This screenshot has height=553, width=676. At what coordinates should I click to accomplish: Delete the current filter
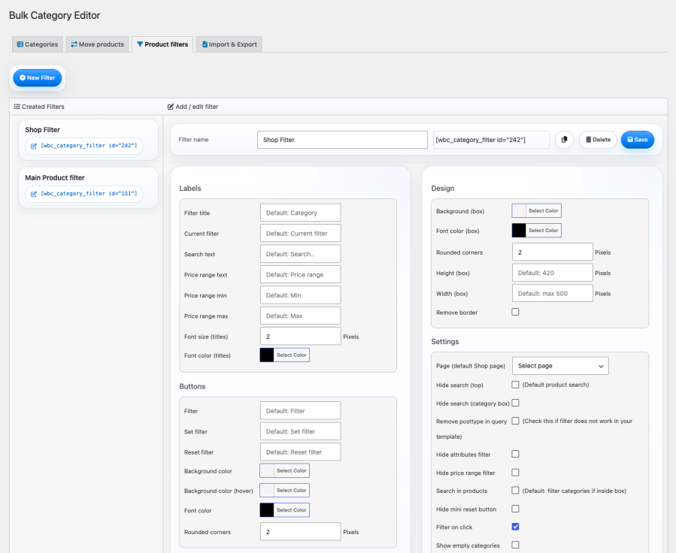pyautogui.click(x=598, y=140)
